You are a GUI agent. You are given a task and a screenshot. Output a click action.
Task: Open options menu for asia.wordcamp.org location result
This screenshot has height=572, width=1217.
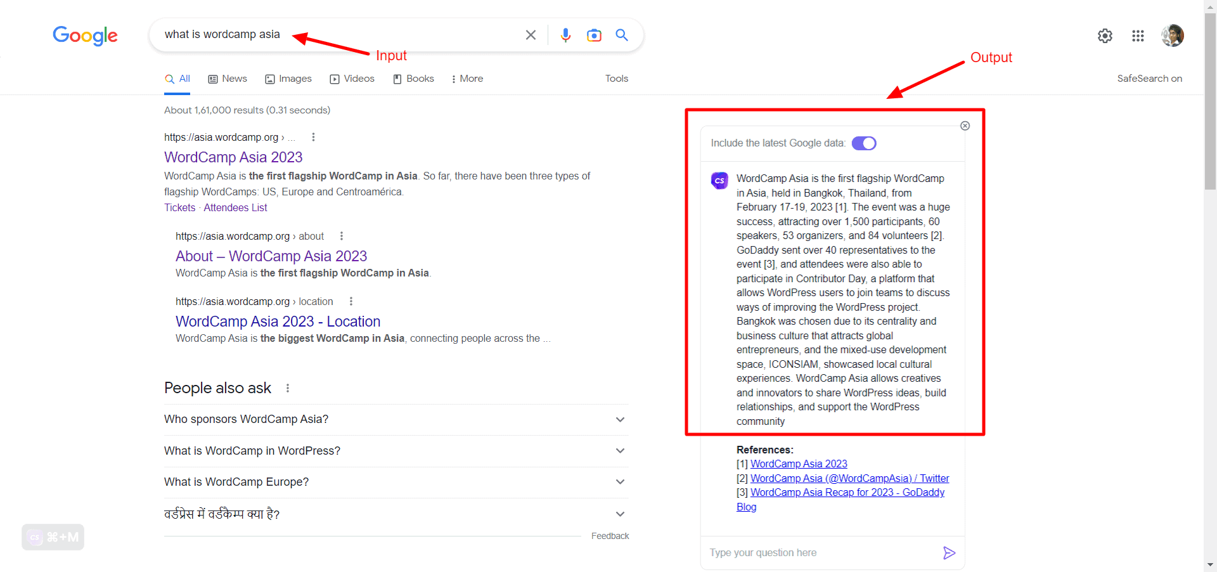click(x=351, y=301)
